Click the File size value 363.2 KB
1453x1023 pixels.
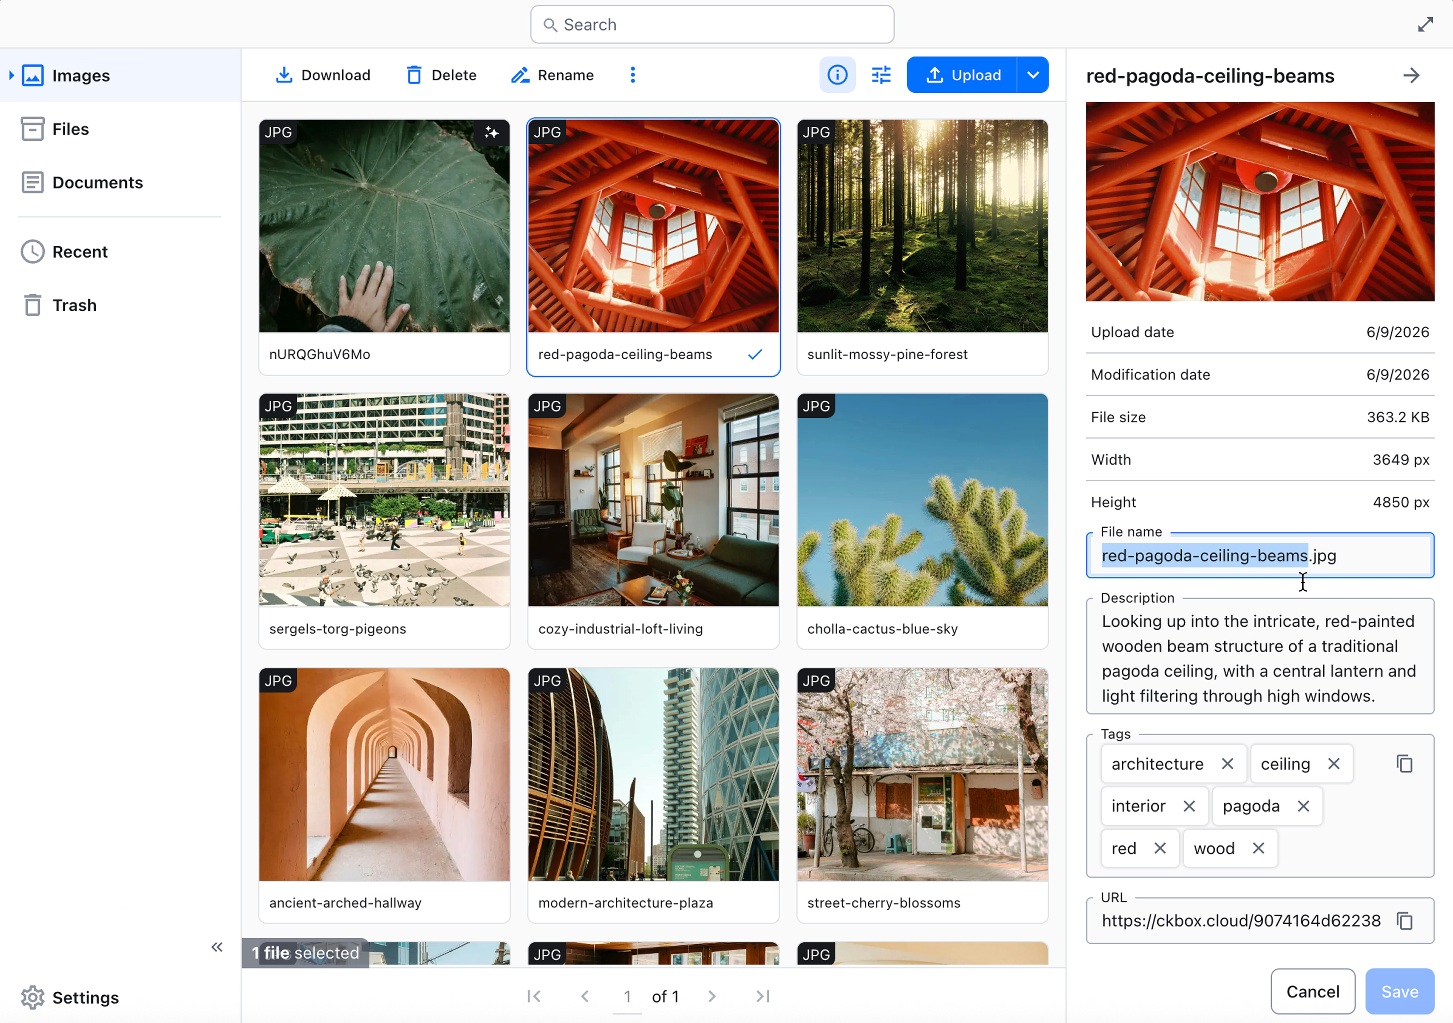click(1397, 417)
